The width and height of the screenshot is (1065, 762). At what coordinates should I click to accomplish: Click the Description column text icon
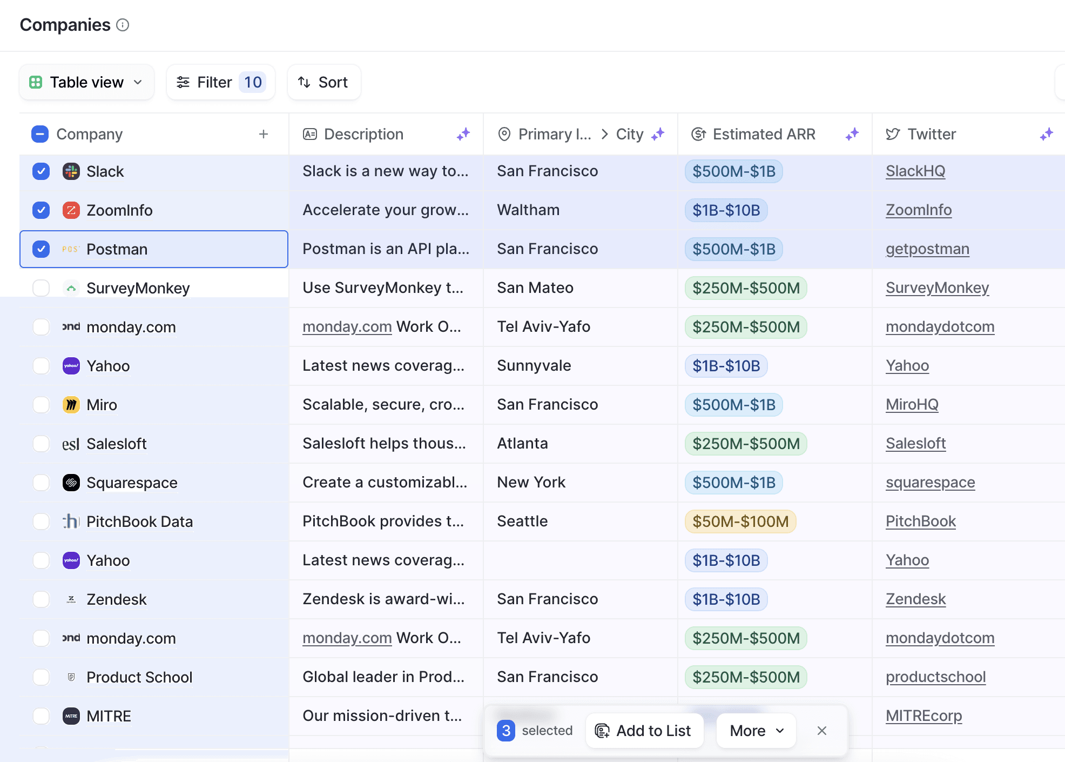coord(309,134)
